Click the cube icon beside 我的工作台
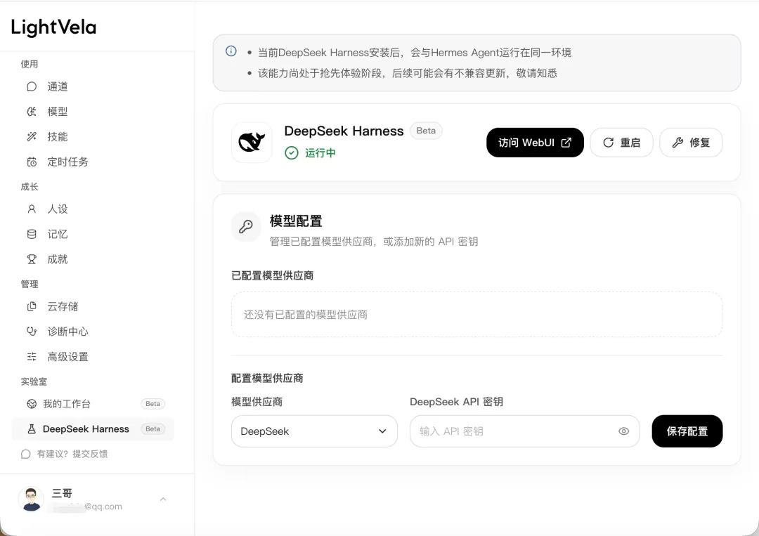 pos(32,404)
